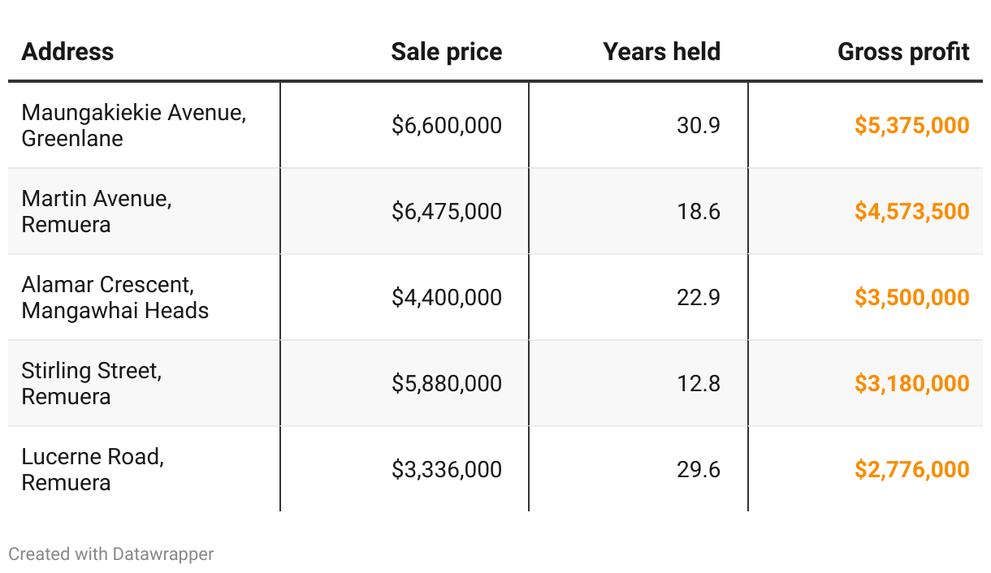Click the Sale price column header
This screenshot has height=573, width=991.
pos(446,52)
